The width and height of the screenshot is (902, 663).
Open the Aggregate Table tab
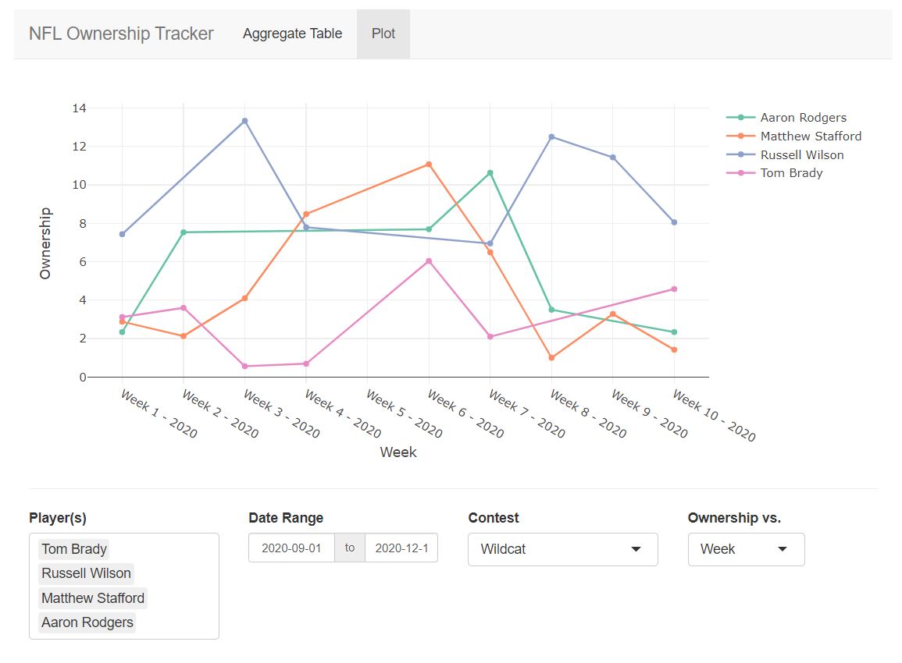[292, 34]
